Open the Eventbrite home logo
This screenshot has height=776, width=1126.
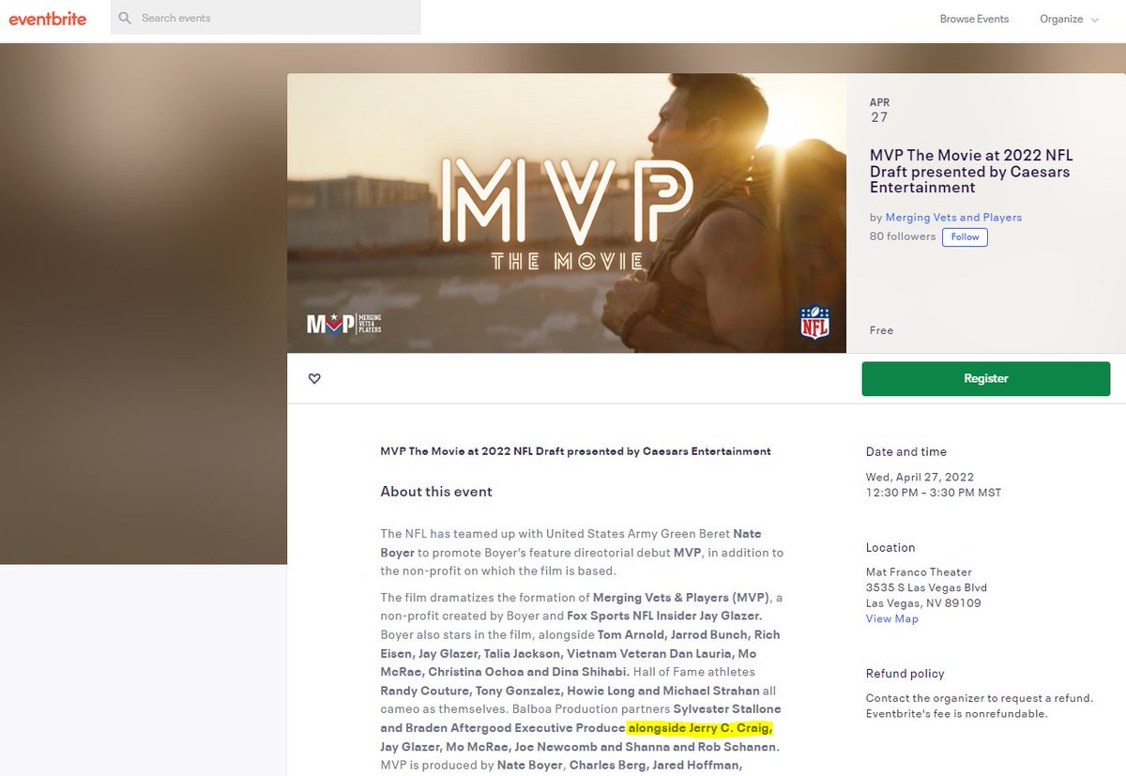click(48, 18)
